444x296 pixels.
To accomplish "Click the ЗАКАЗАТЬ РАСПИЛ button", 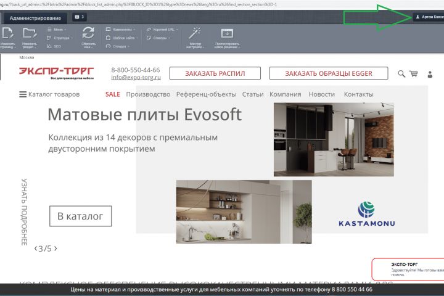I will pos(215,73).
